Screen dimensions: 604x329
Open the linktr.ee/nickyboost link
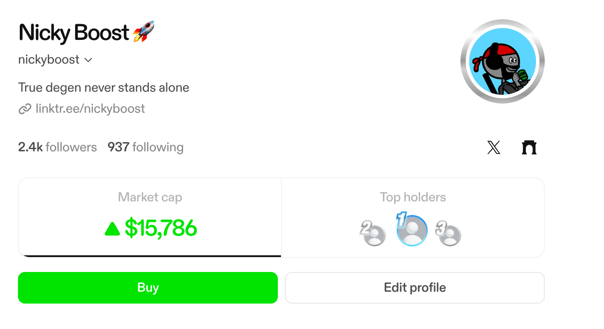[90, 109]
